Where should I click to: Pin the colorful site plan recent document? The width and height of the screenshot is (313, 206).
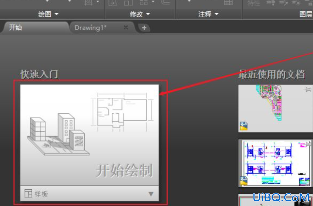point(308,90)
